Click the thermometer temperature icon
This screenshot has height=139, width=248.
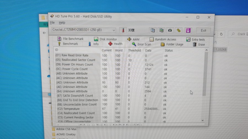(x=123, y=30)
